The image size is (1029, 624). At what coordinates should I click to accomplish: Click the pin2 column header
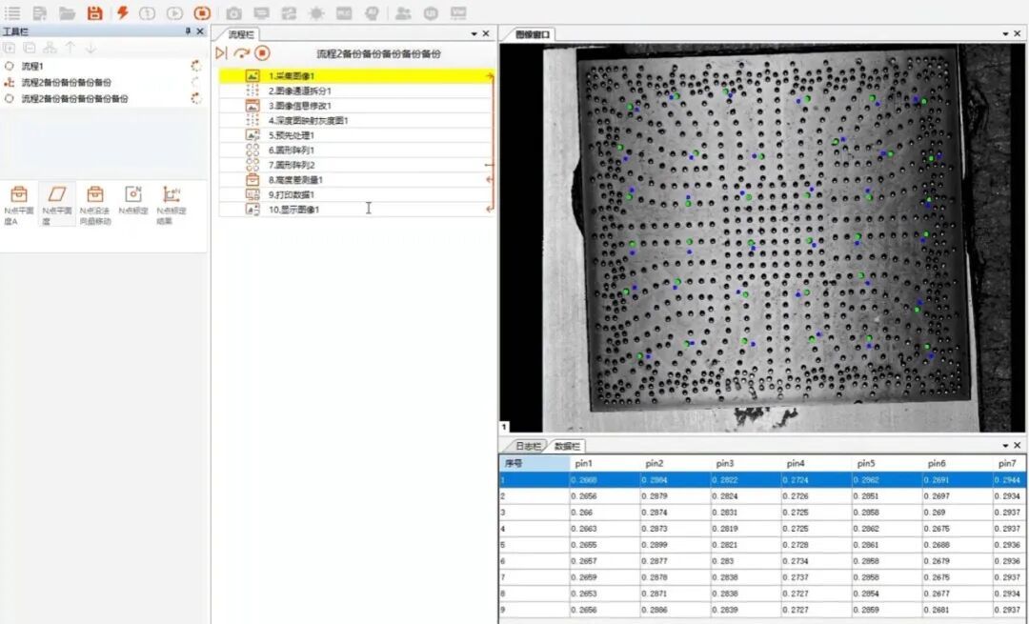coord(676,463)
